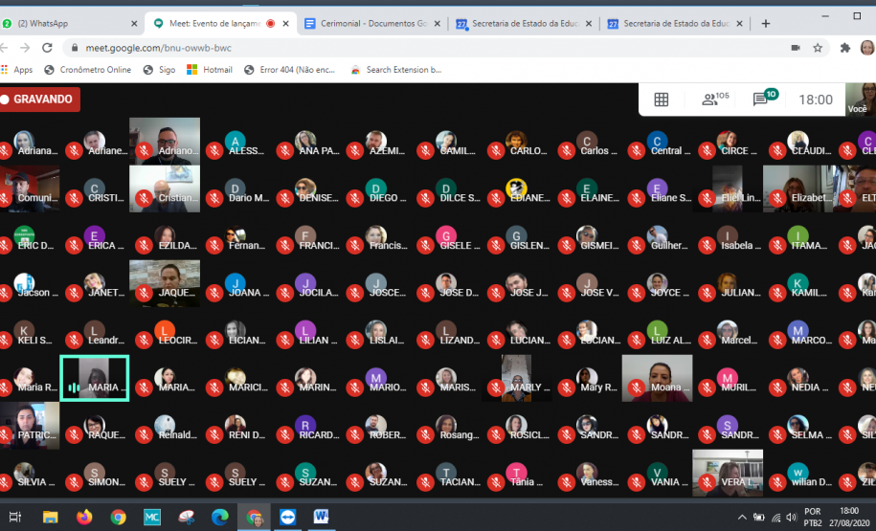Open the Cronômetro Online bookmark
This screenshot has width=876, height=531.
tap(87, 70)
